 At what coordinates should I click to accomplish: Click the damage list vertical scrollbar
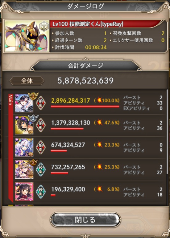click(167, 131)
